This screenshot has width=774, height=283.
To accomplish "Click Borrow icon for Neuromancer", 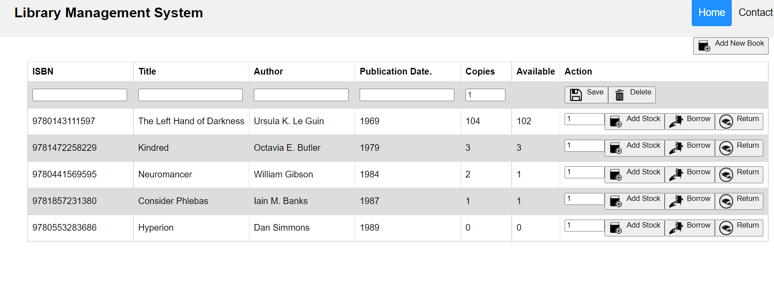I will [676, 175].
